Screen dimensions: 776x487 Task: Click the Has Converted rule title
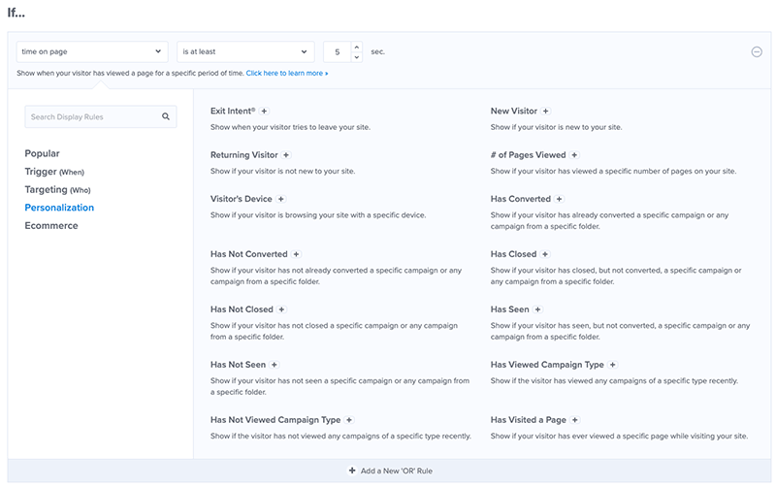[521, 199]
